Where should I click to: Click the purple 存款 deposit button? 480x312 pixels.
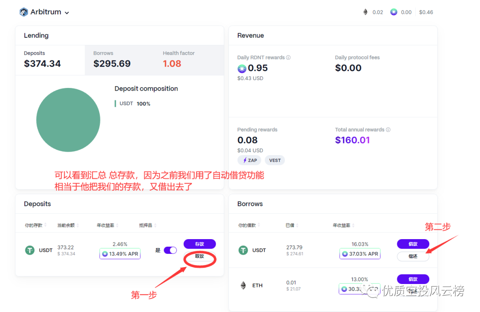tap(200, 244)
